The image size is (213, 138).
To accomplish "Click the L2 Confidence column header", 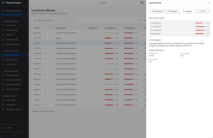I will (130, 28).
